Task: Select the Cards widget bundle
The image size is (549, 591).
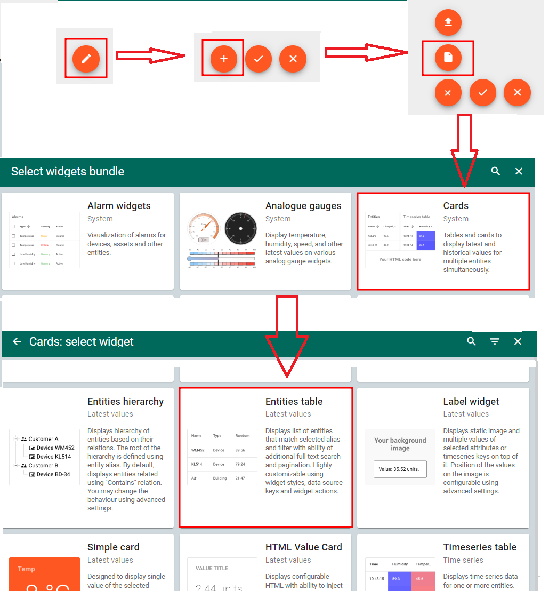Action: 443,241
